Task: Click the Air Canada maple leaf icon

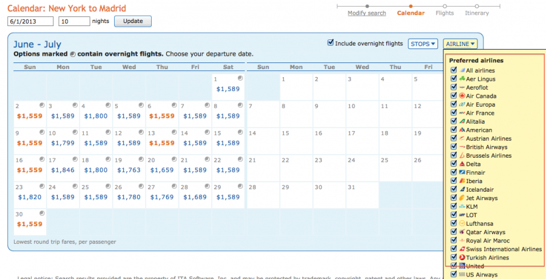Action: pyautogui.click(x=462, y=96)
